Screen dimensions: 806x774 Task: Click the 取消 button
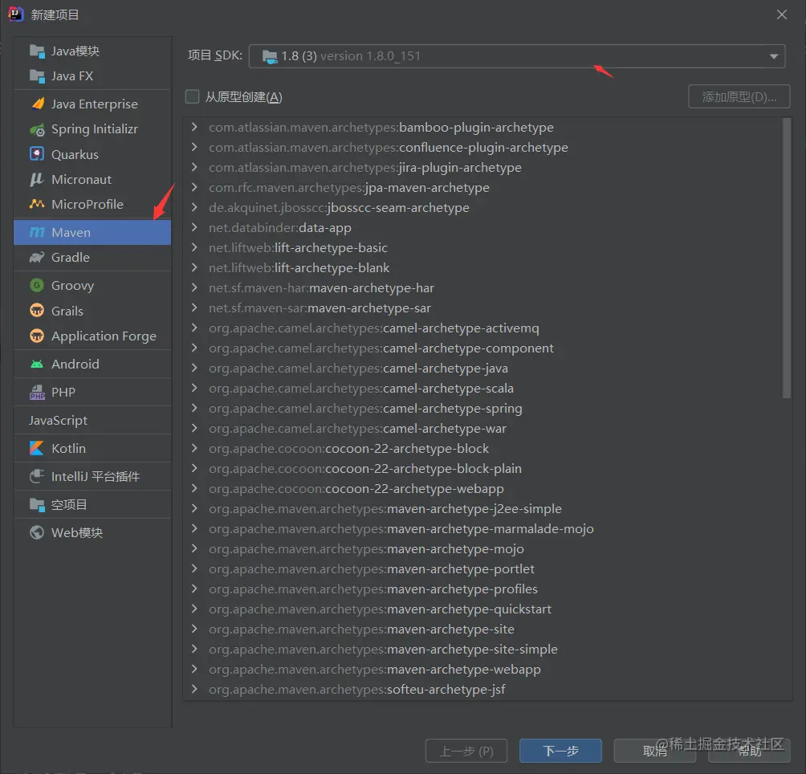point(655,751)
